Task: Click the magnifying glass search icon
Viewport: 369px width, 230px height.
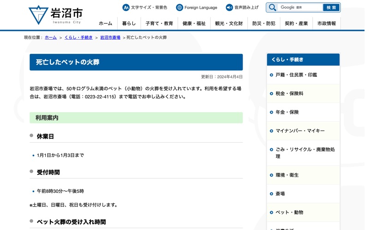Action: pos(272,7)
